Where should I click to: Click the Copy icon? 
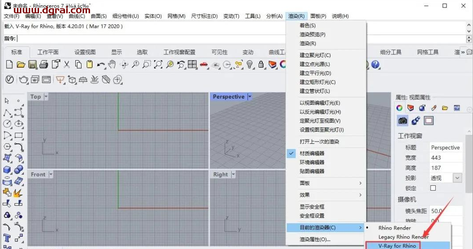(x=78, y=65)
